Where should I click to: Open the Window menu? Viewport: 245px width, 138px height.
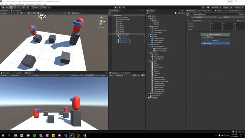pos(38,4)
